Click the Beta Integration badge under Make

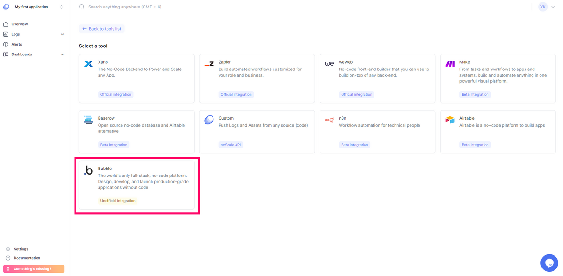pos(475,94)
